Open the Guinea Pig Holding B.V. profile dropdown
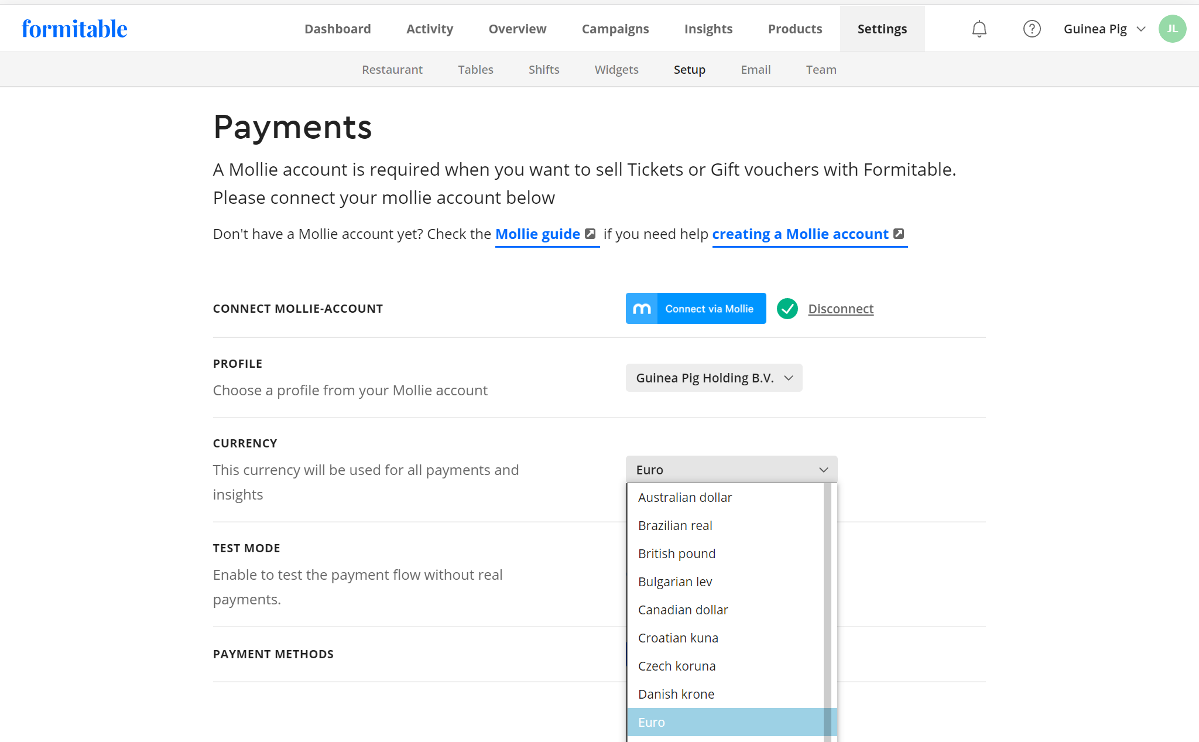Viewport: 1199px width, 742px height. click(714, 378)
